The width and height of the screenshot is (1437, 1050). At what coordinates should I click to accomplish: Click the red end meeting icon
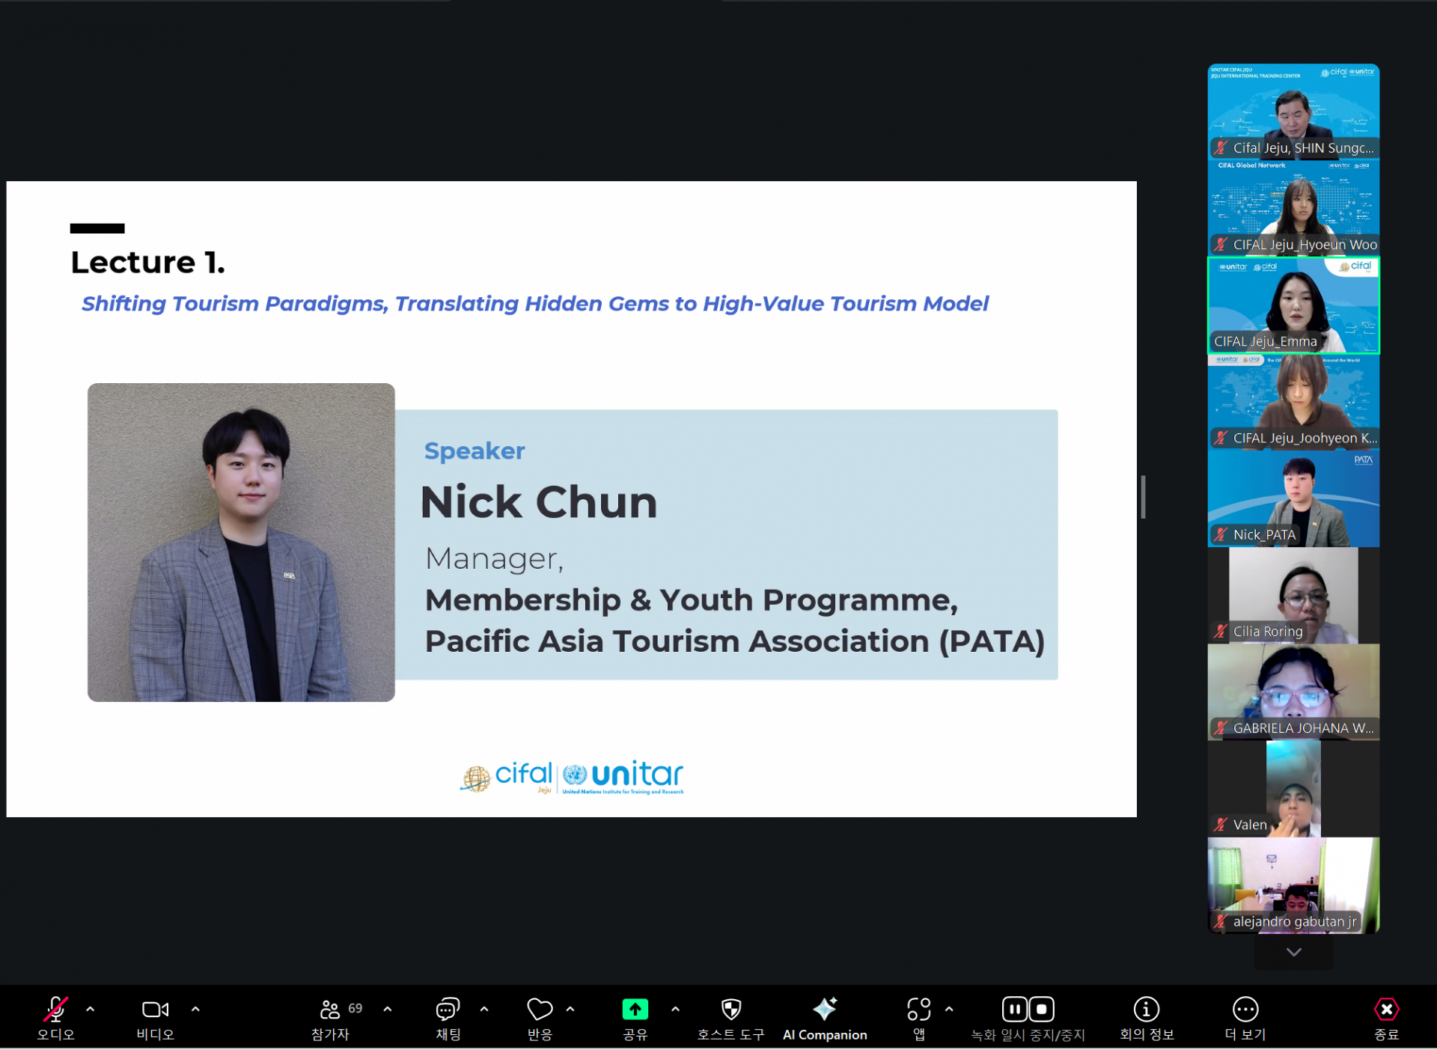click(x=1387, y=1010)
